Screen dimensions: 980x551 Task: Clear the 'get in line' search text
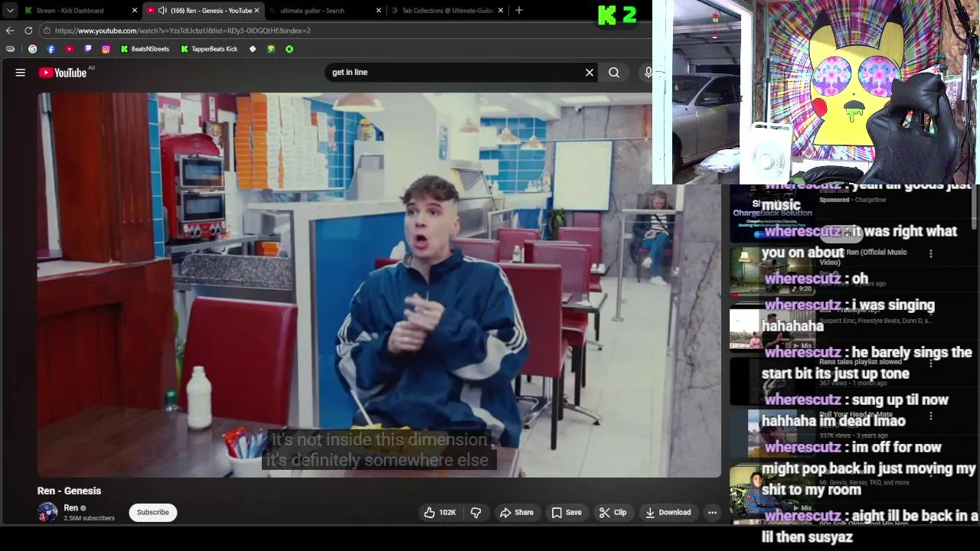tap(590, 73)
